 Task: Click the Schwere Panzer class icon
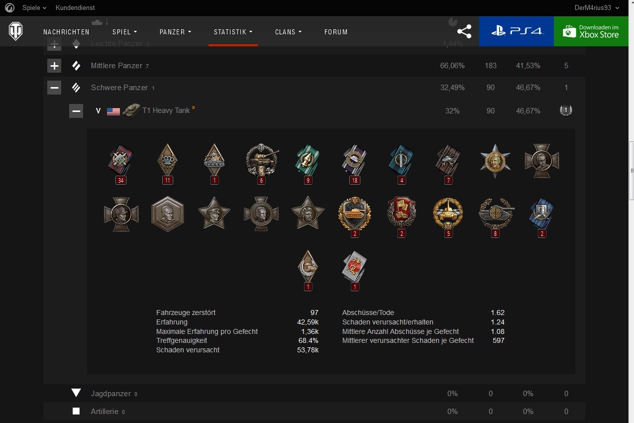(x=76, y=88)
